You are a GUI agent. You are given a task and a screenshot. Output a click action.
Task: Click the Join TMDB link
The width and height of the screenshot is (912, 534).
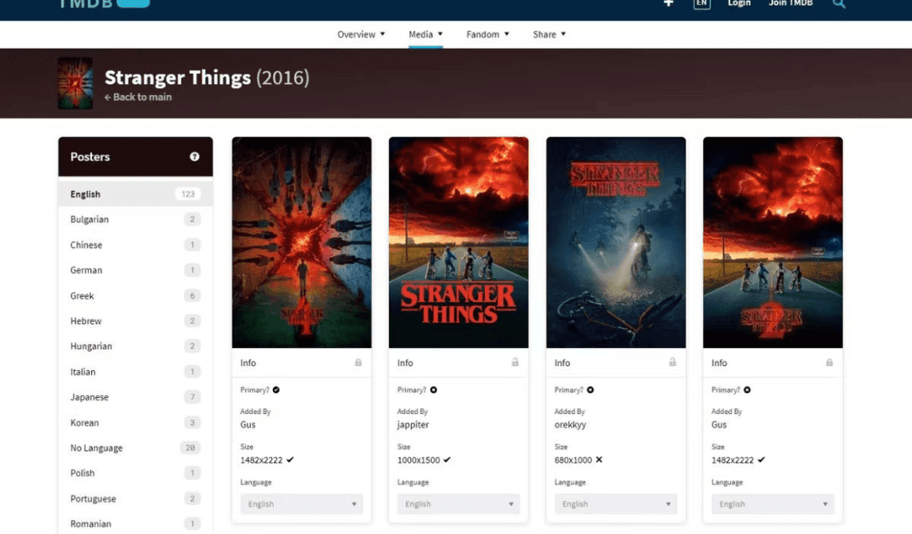coord(790,3)
